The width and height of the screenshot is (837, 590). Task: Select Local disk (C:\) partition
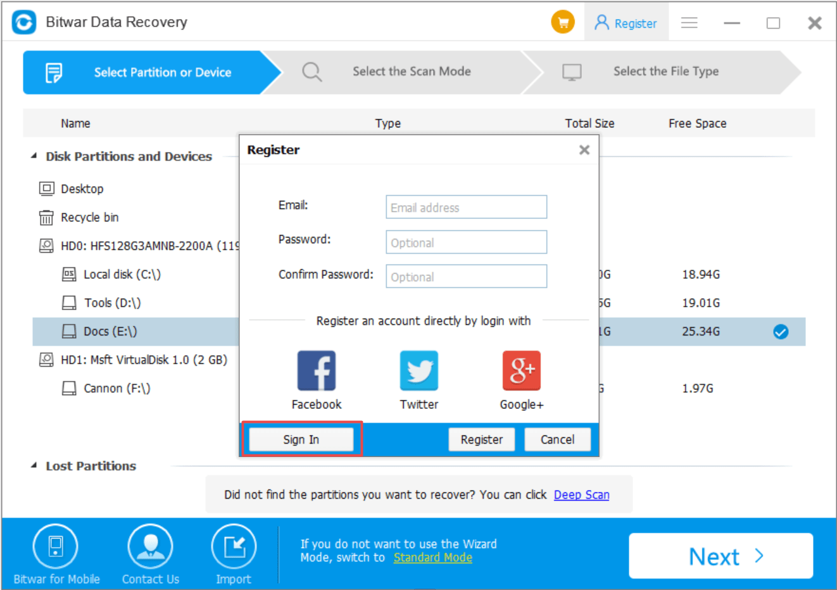point(122,274)
